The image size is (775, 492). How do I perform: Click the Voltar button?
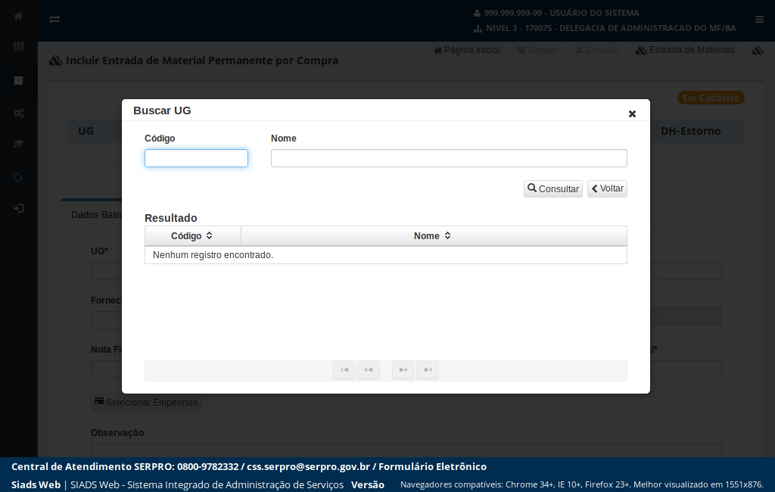pyautogui.click(x=607, y=188)
